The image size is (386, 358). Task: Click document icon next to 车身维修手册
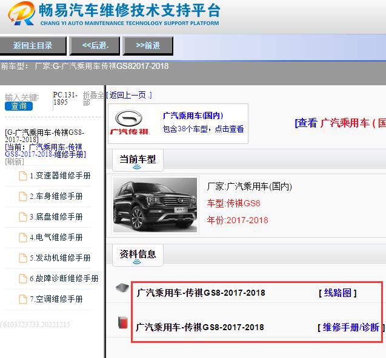tap(23, 197)
